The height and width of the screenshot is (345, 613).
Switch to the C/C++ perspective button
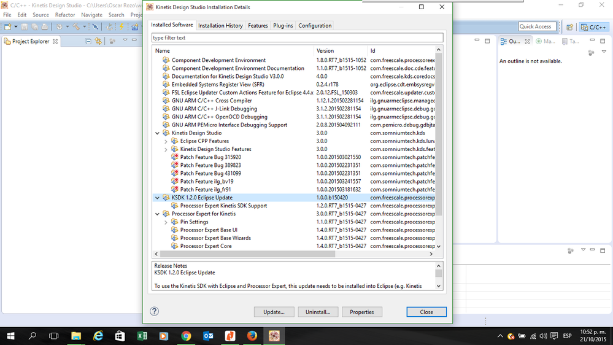point(593,27)
